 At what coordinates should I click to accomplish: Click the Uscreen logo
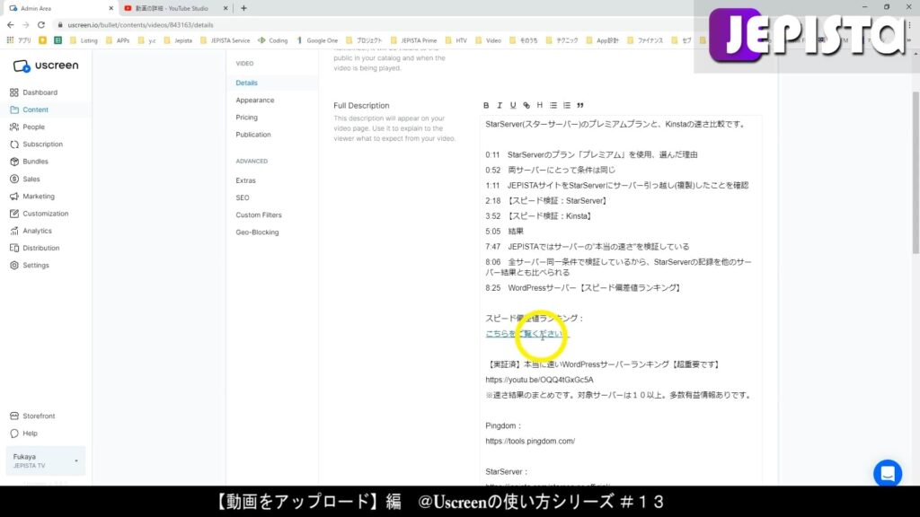(x=46, y=66)
